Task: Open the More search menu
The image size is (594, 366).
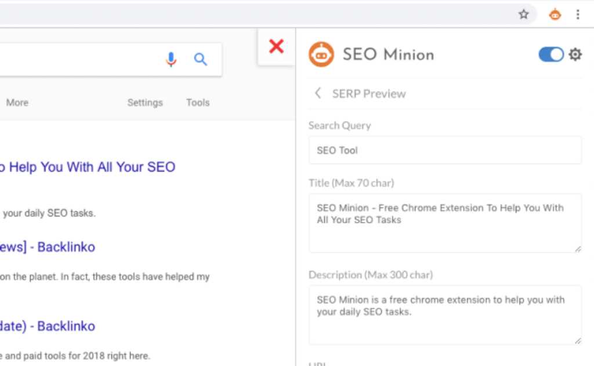Action: click(x=17, y=103)
